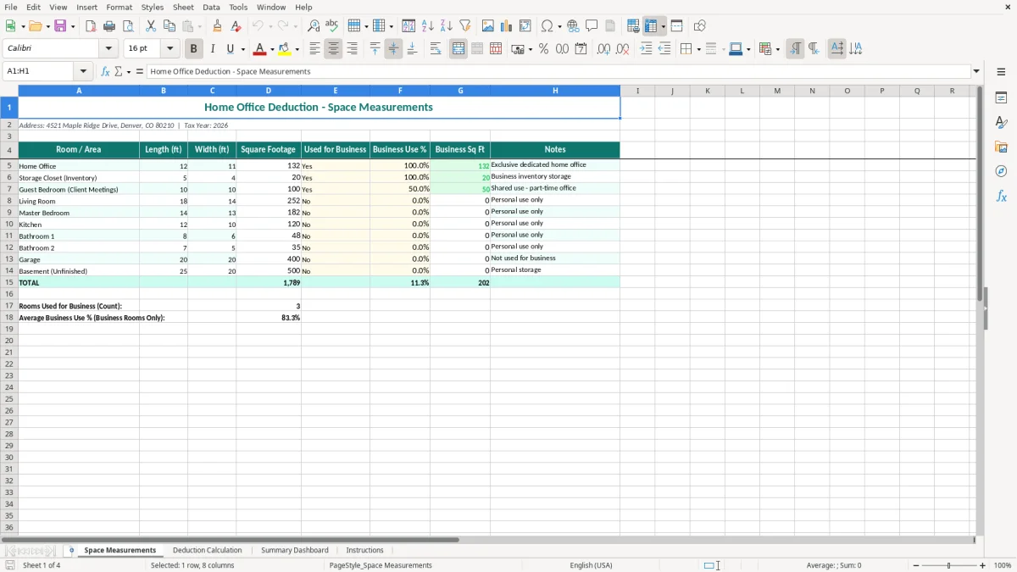Click the Cut scissors icon
This screenshot has height=572, width=1017.
click(x=151, y=26)
